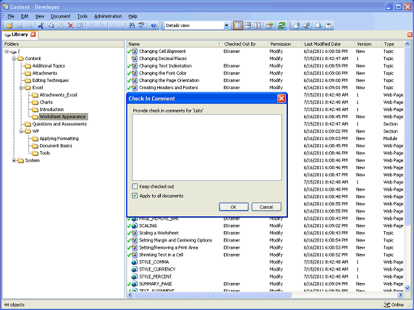Click the Cancel Check Out toolbar icon
The width and height of the screenshot is (414, 310).
329,26
